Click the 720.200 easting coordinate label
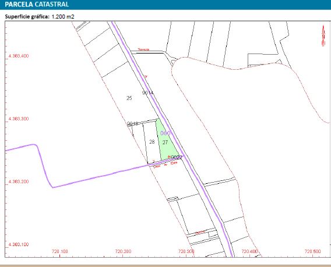The image size is (331, 267). pyautogui.click(x=123, y=251)
